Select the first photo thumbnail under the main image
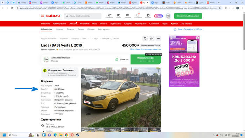This screenshot has width=245, height=138. [x=87, y=130]
